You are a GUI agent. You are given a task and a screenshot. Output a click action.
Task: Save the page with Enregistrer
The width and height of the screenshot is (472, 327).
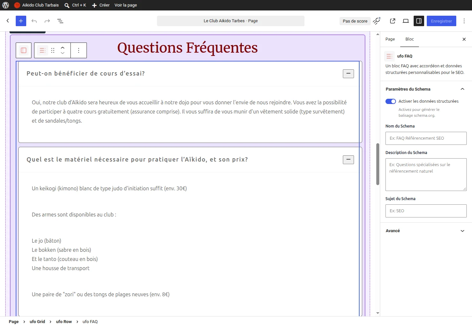click(x=442, y=21)
